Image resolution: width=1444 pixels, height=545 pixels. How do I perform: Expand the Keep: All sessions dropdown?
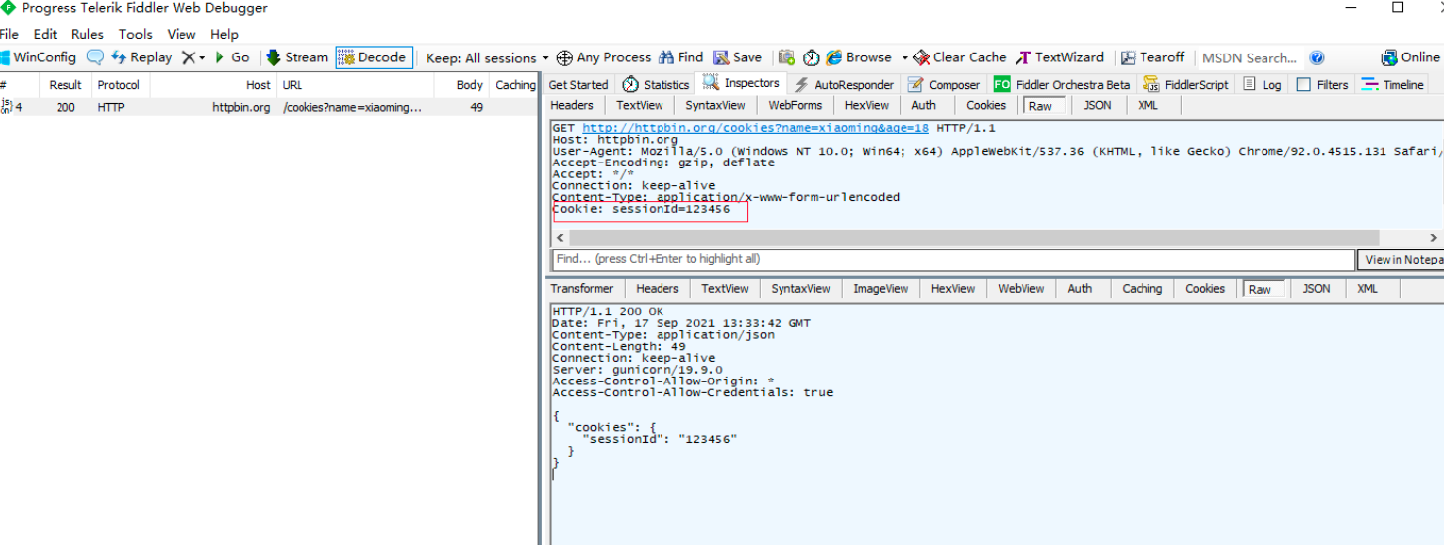coord(487,57)
